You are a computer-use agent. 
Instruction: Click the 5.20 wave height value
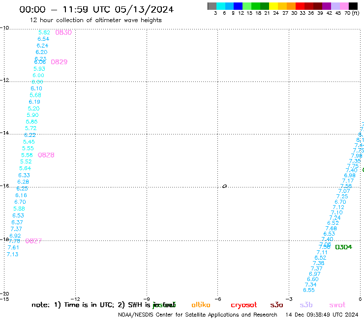point(33,108)
